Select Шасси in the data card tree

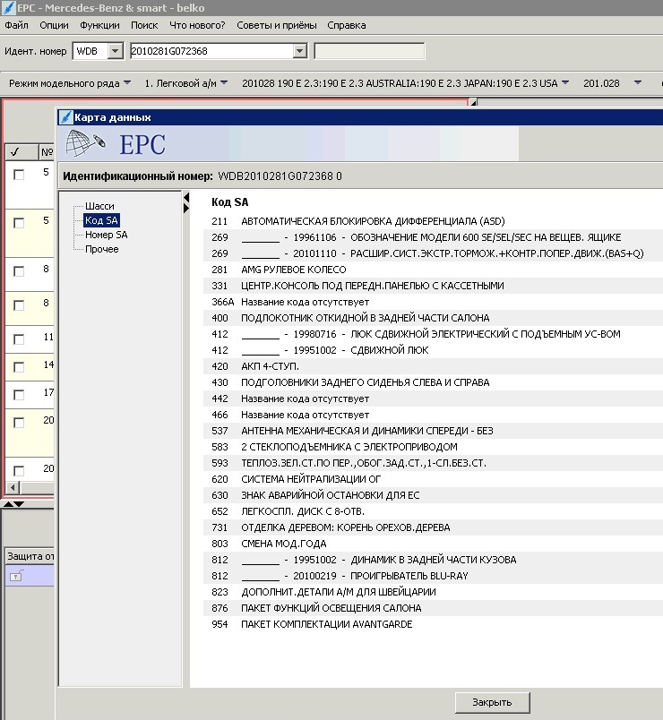(x=99, y=206)
